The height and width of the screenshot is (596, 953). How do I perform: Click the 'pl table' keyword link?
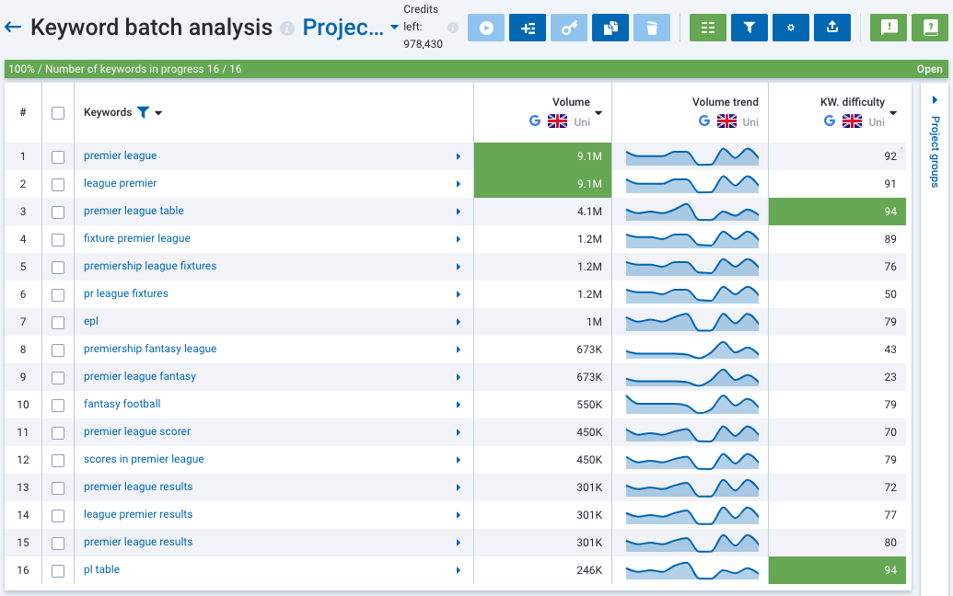(101, 569)
